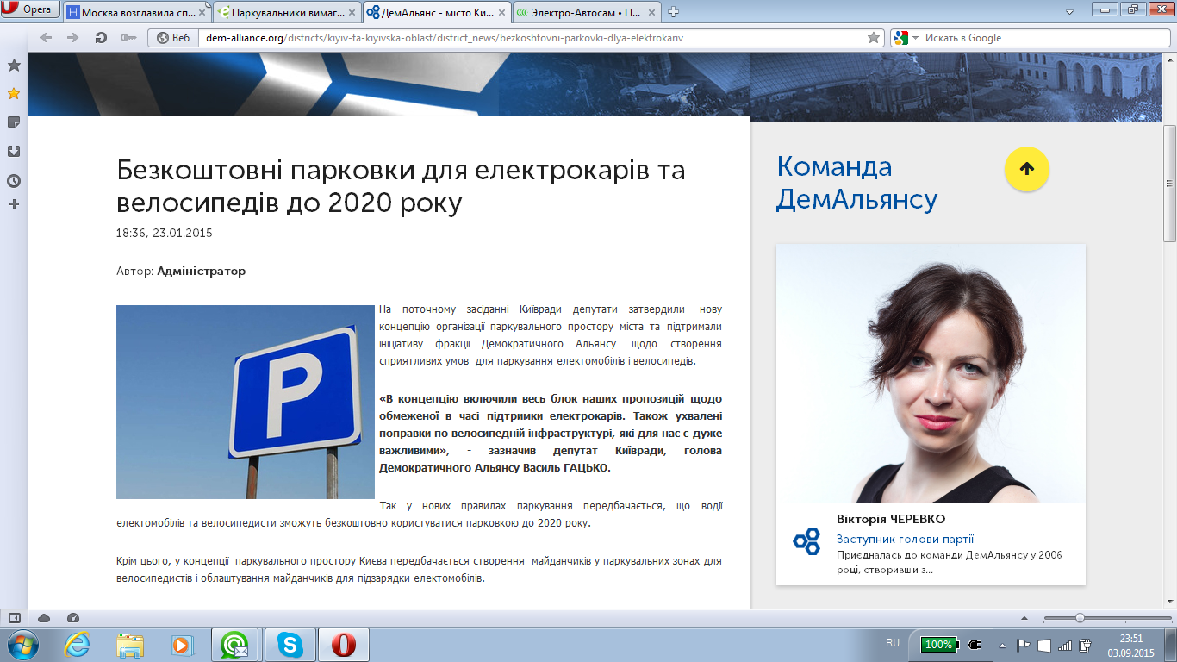Click the Reload page icon
Viewport: 1177px width, 662px height.
tap(101, 38)
